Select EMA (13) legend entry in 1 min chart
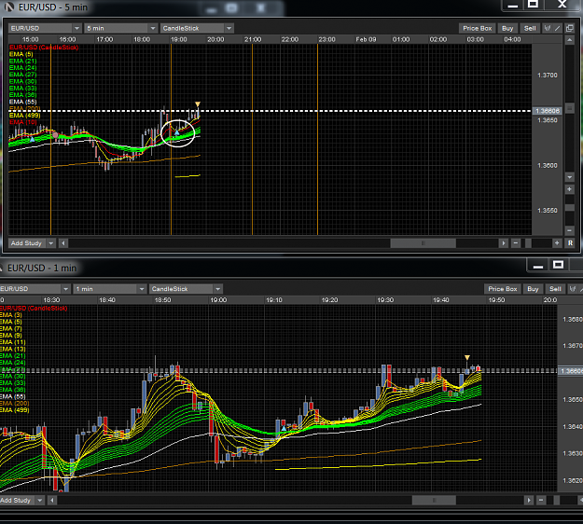Image resolution: width=583 pixels, height=524 pixels. point(13,349)
